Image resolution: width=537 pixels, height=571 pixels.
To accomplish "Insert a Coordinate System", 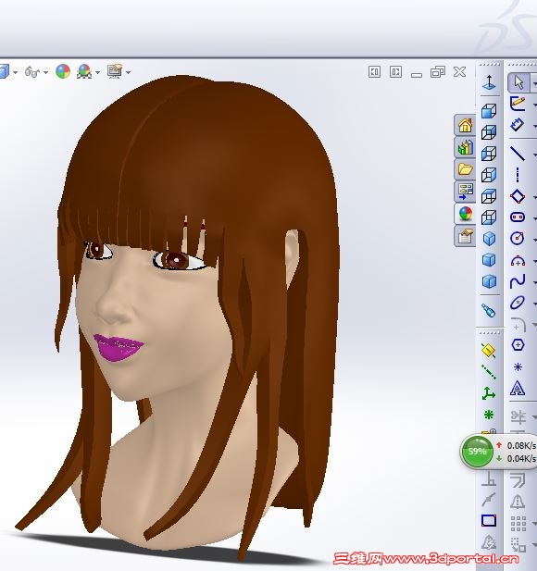I will 489,393.
